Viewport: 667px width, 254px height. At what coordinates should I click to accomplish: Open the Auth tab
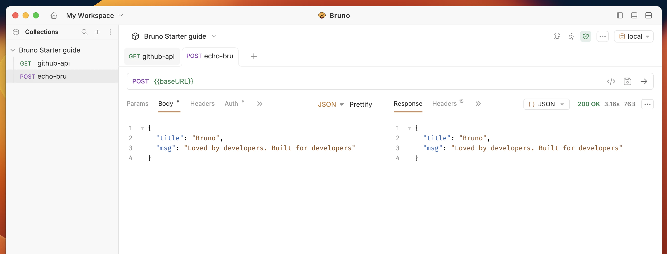coord(231,104)
